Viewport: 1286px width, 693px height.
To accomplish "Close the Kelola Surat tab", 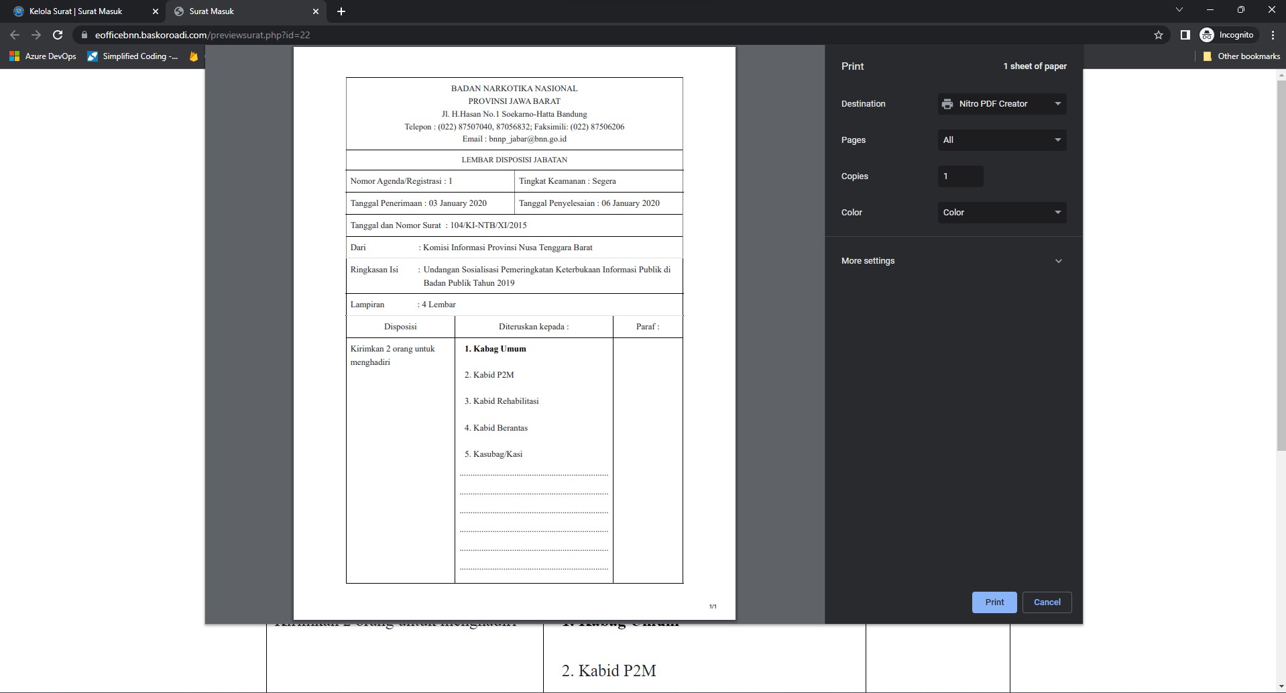I will 156,11.
